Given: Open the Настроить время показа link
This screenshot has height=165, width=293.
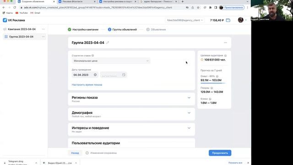Looking at the screenshot, I should [87, 85].
